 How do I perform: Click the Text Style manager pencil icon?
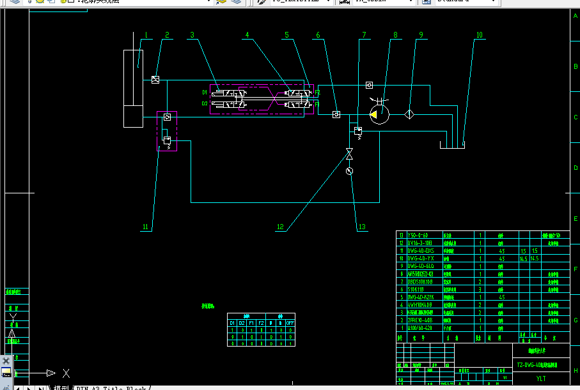click(x=260, y=3)
